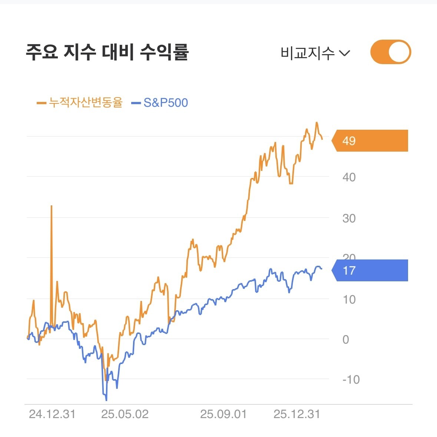Screen dimensions: 437x437
Task: Click the blue S&P500 legend marker
Action: pyautogui.click(x=136, y=103)
